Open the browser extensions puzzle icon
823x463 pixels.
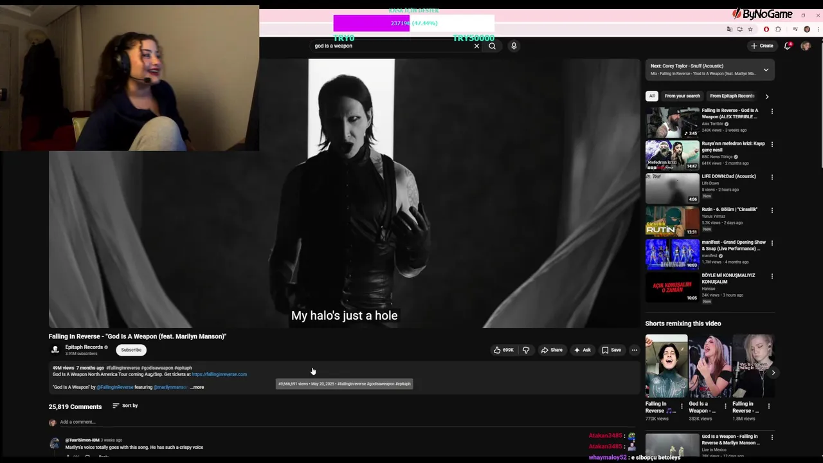tap(778, 29)
